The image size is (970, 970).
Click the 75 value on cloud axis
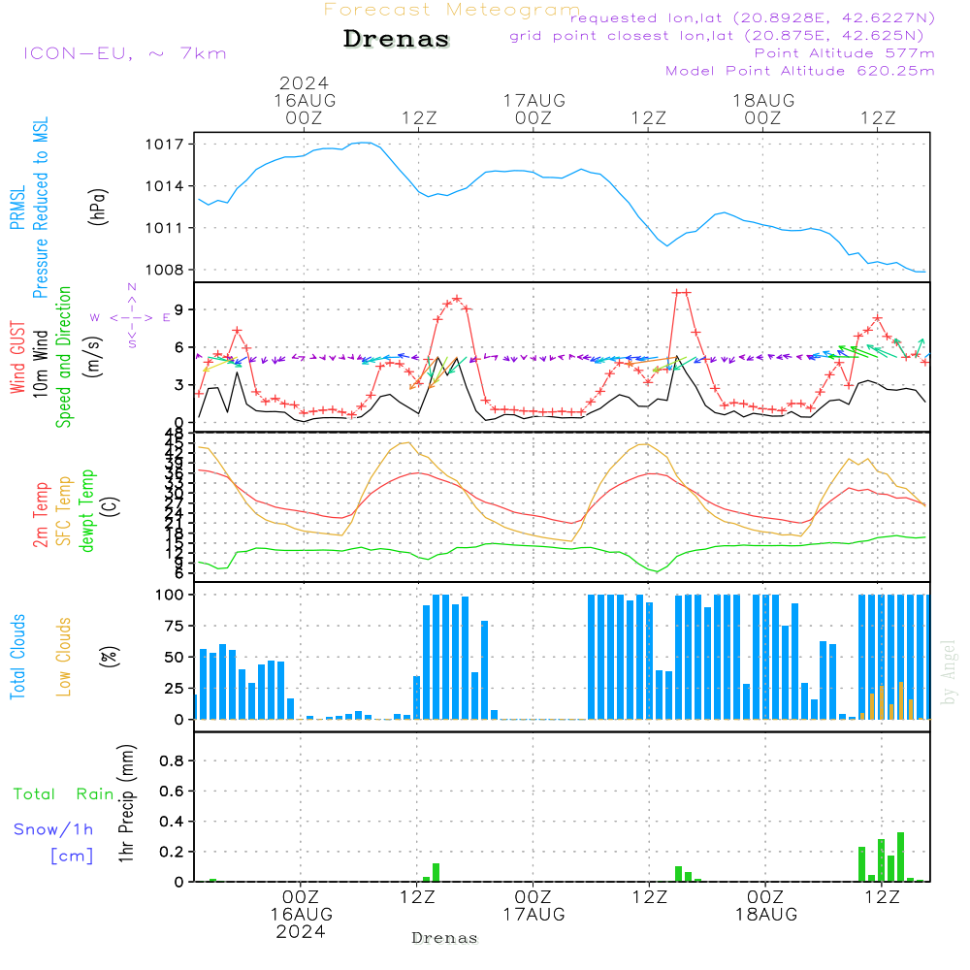point(175,626)
